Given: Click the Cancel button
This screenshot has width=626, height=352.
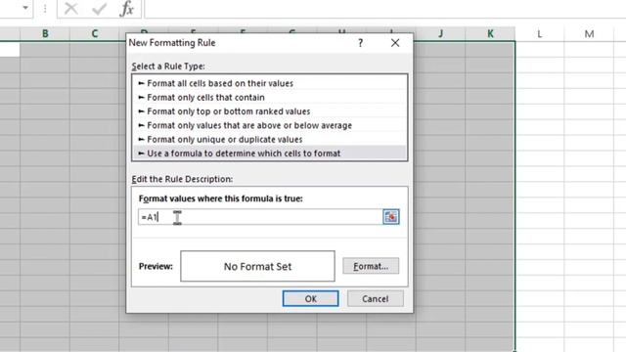Looking at the screenshot, I should tap(376, 298).
